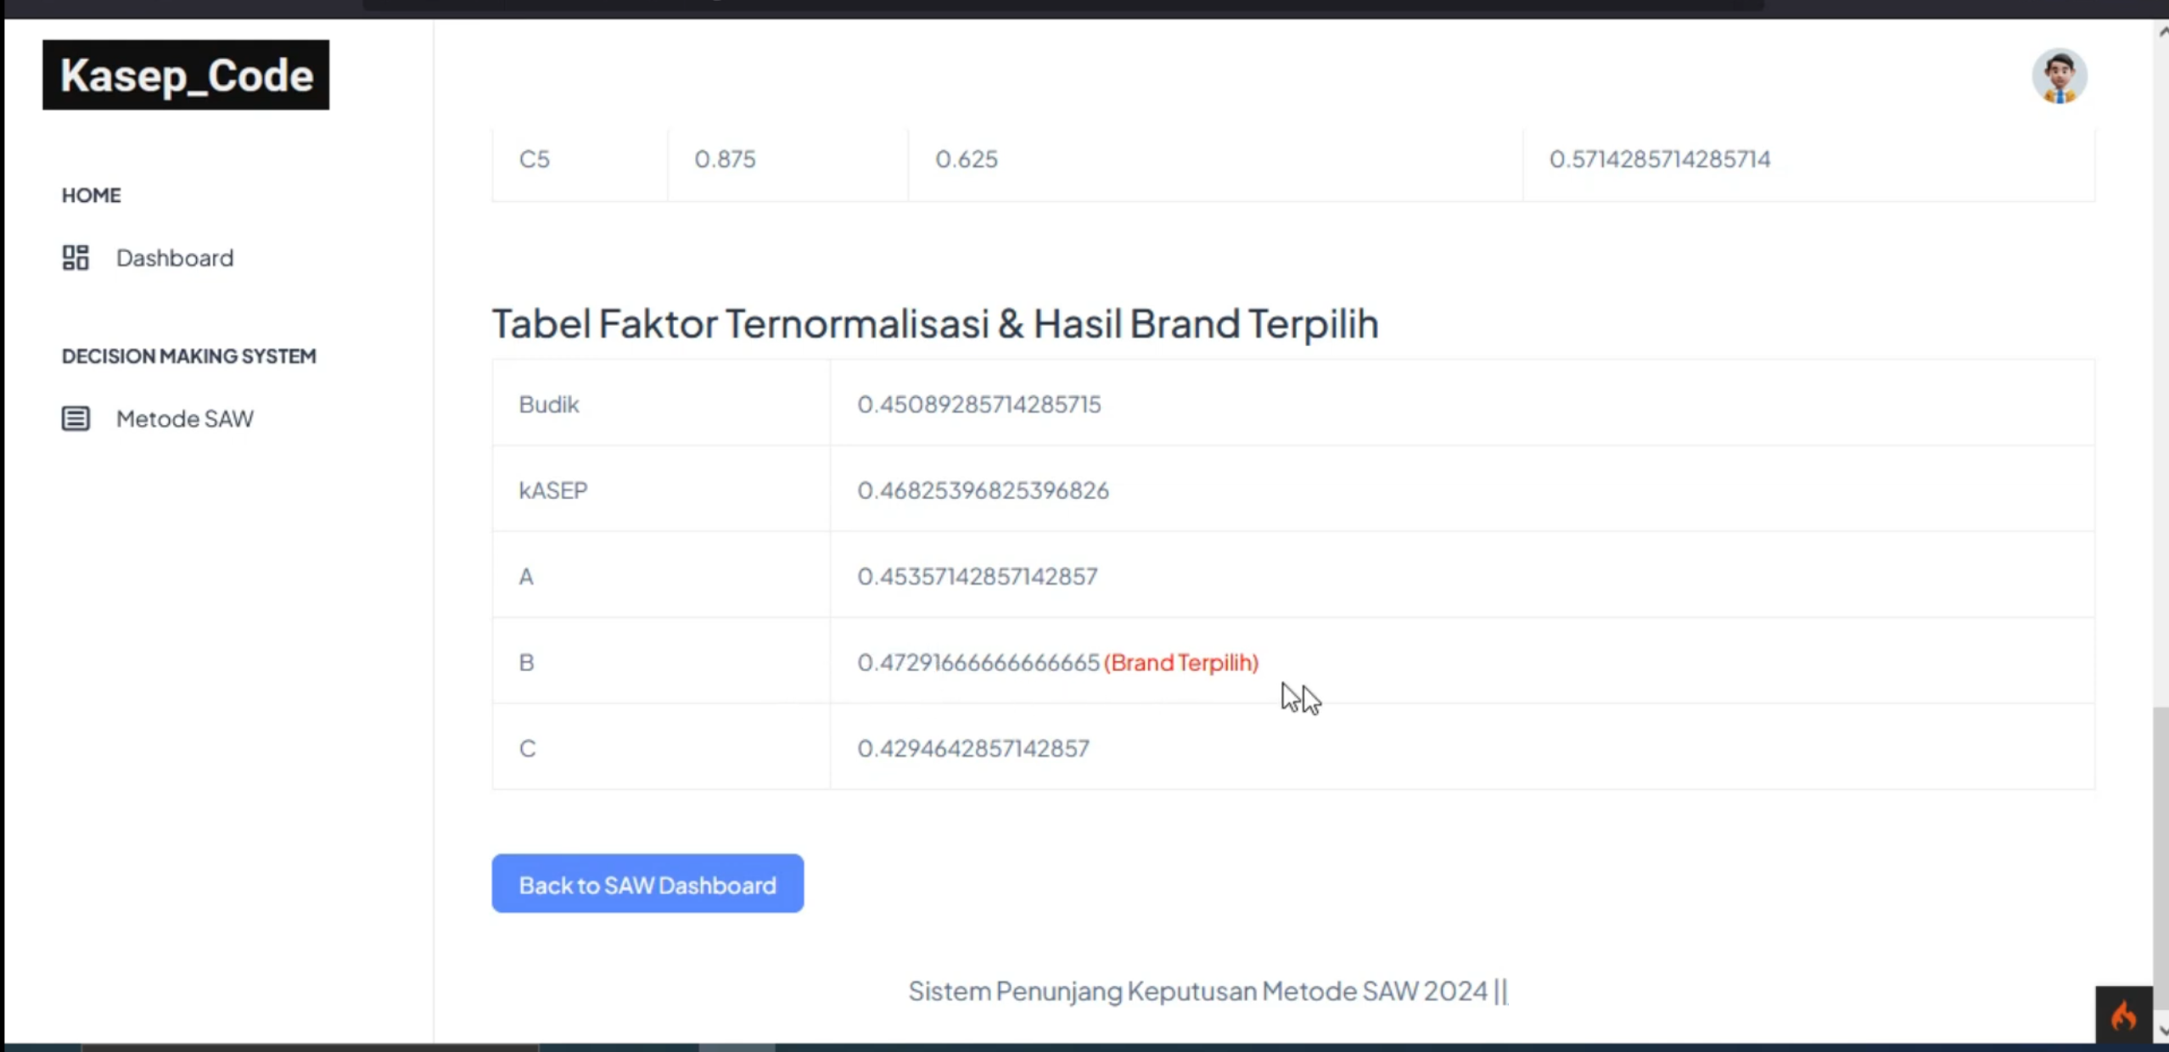The image size is (2169, 1052).
Task: Click value 0.47291666666666665
Action: coord(978,663)
